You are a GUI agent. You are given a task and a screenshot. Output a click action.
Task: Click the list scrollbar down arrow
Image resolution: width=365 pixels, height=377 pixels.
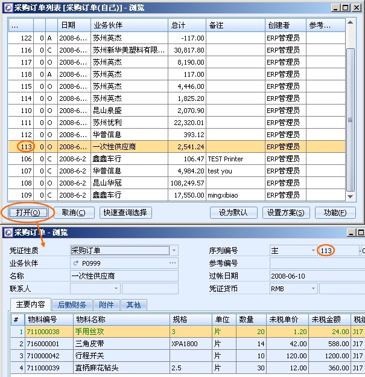pyautogui.click(x=351, y=197)
